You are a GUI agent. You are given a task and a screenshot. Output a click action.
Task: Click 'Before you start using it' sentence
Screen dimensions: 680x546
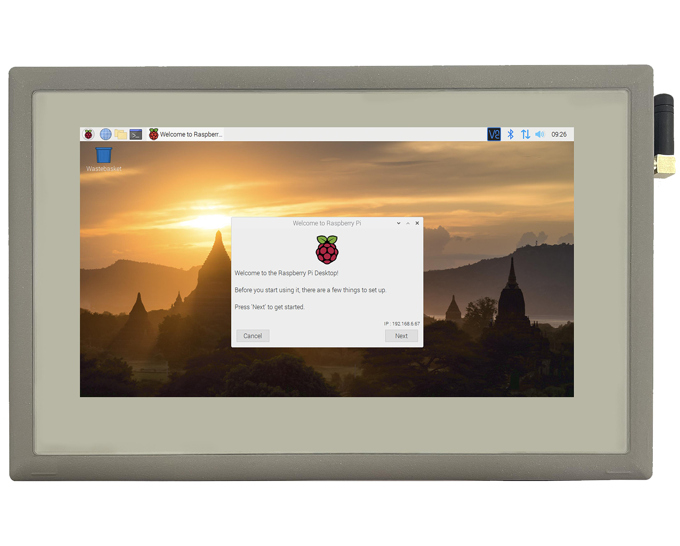click(310, 290)
